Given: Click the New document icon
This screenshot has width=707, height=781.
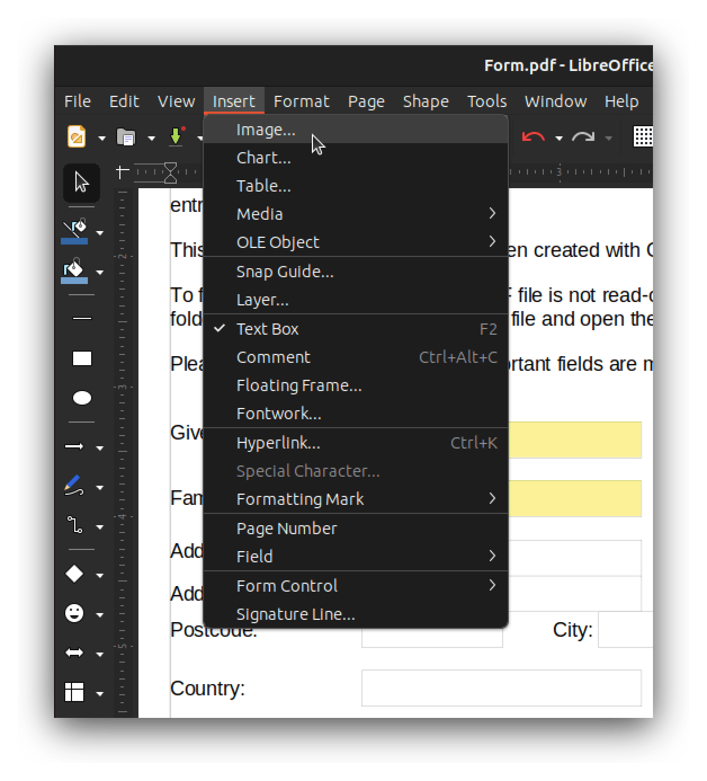Looking at the screenshot, I should [77, 136].
